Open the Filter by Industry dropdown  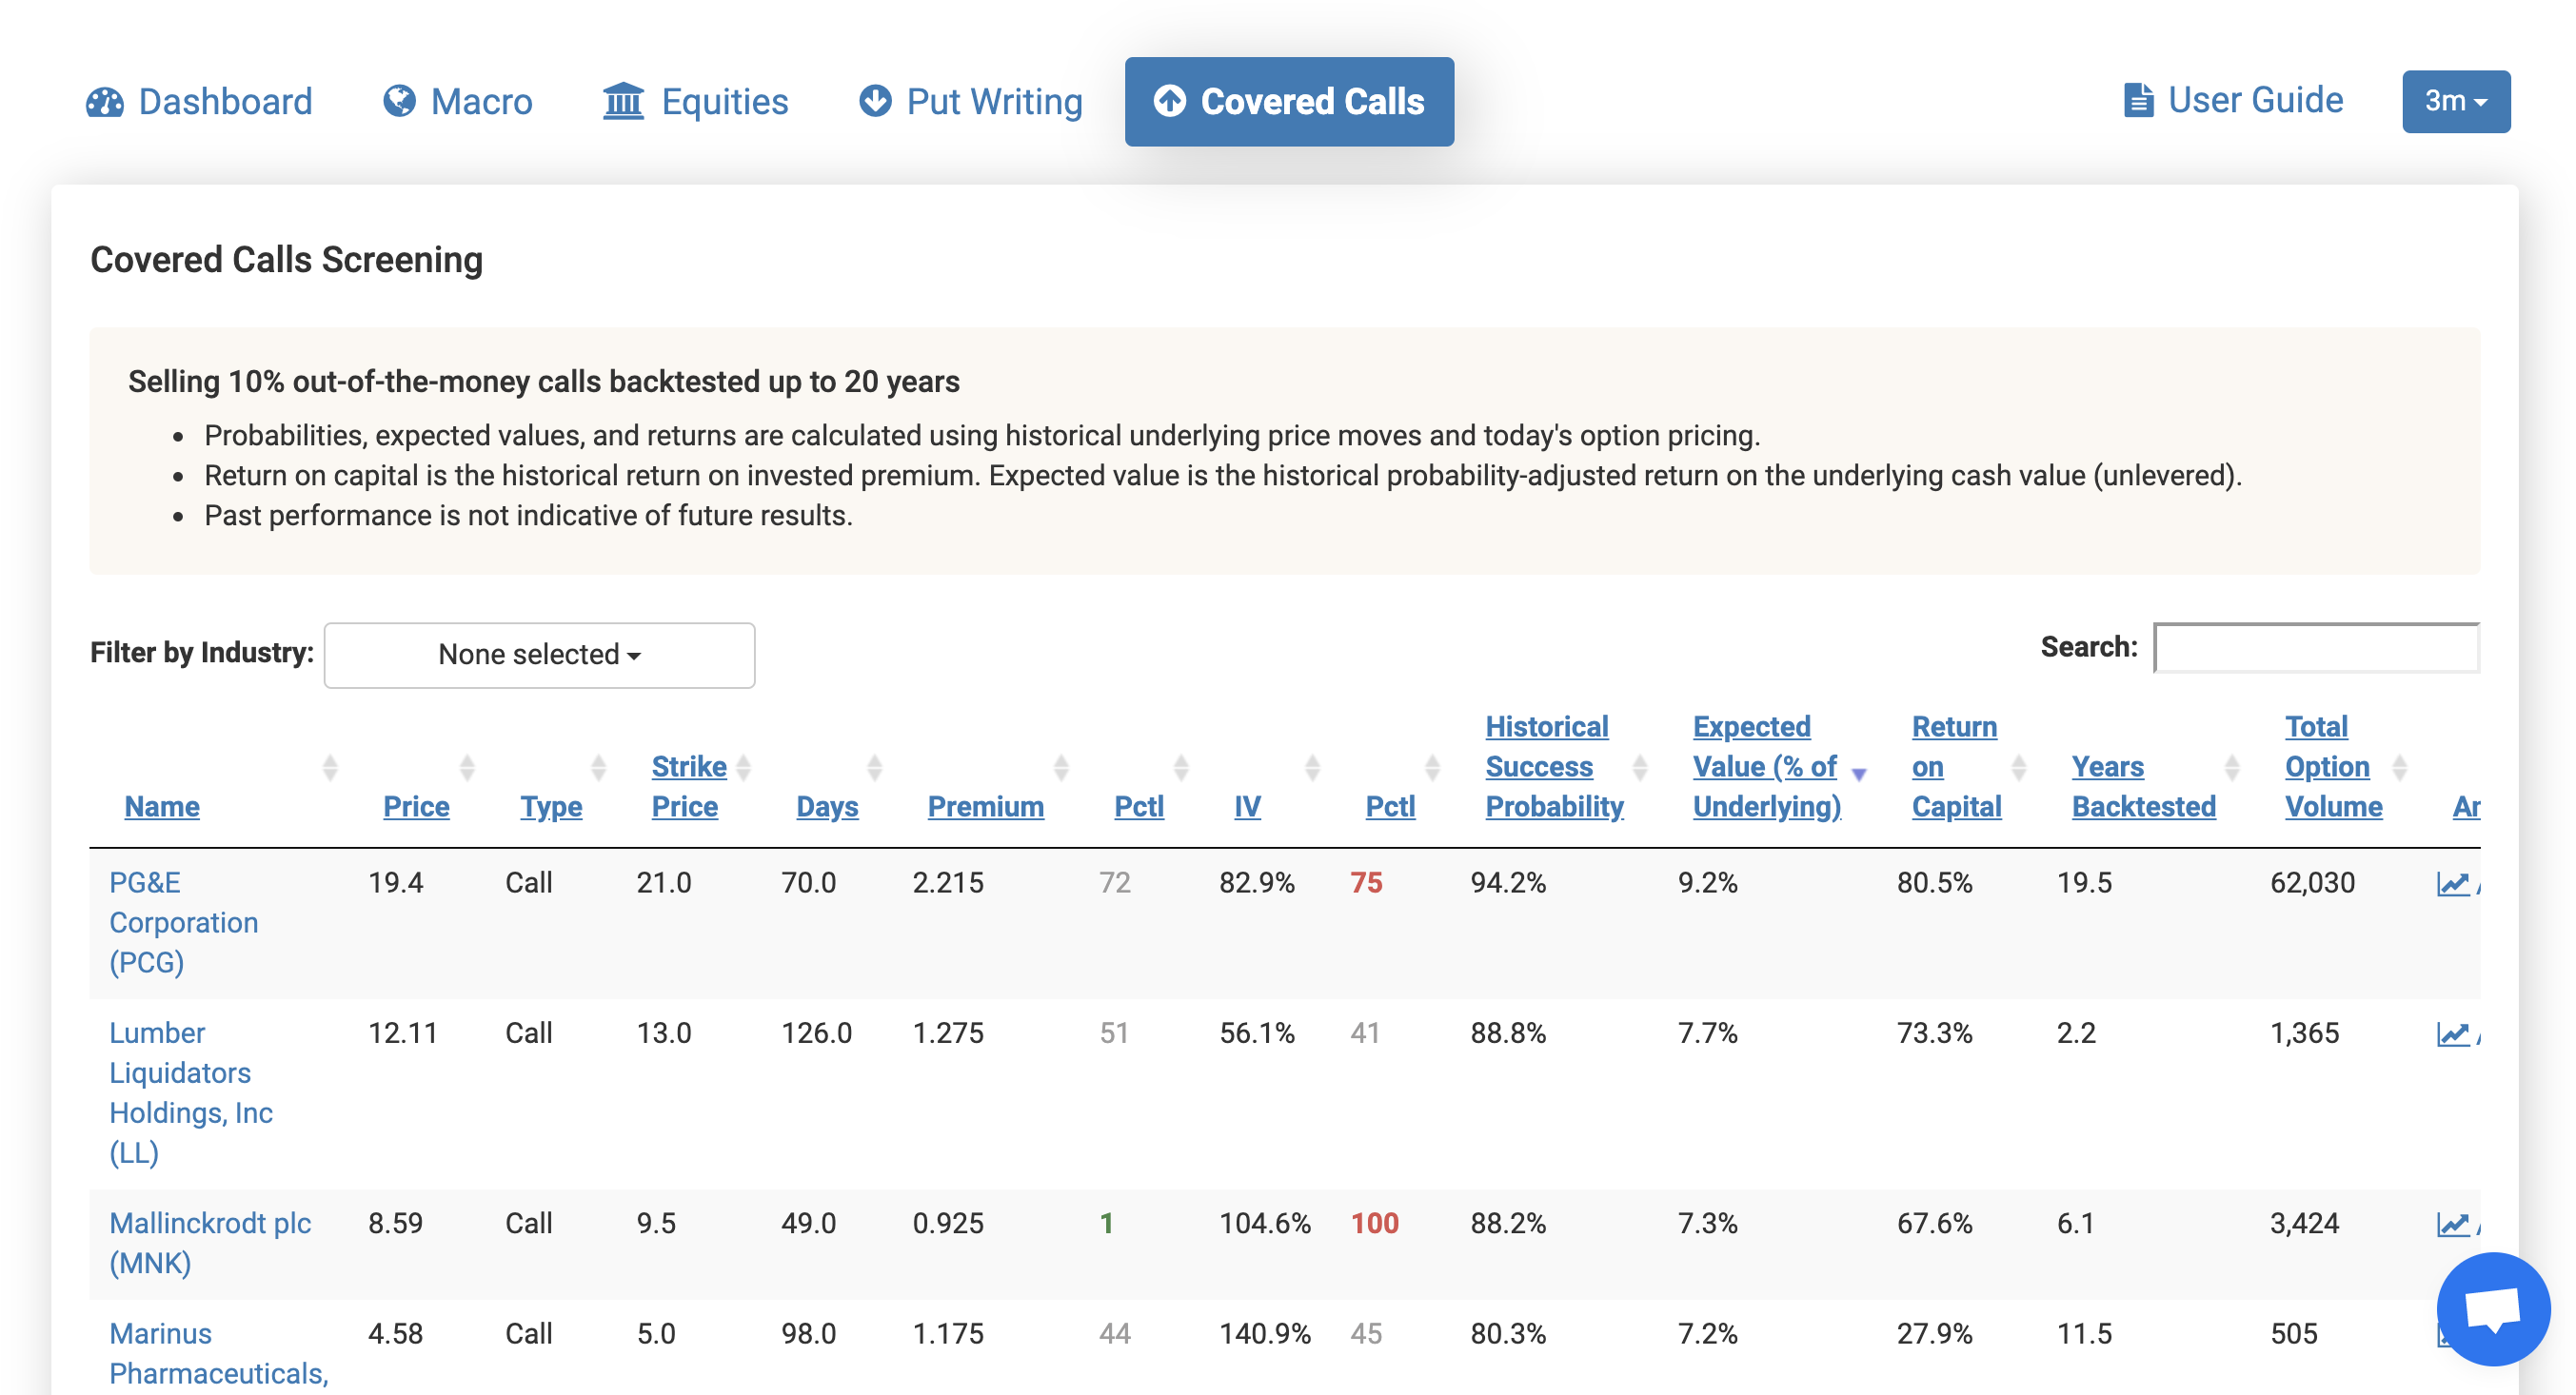540,653
